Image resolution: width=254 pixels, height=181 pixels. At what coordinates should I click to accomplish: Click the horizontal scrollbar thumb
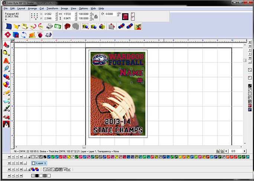(x=84, y=147)
